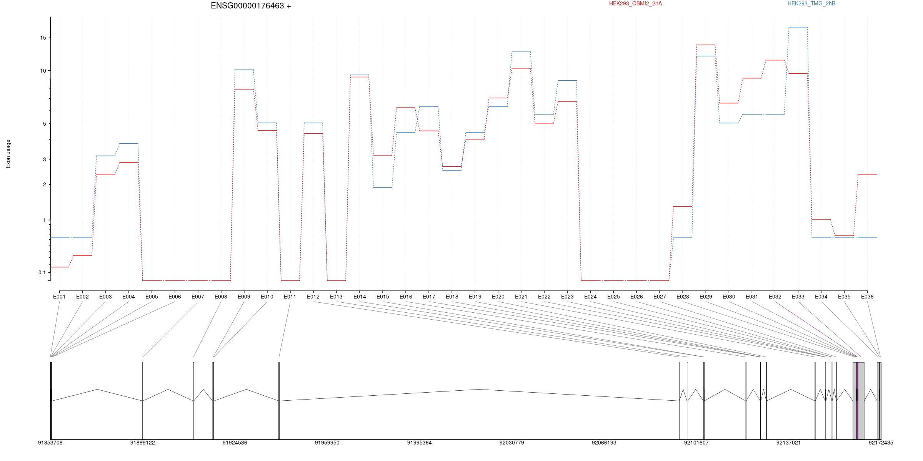Click genomic coordinate 92137021
The image size is (923, 461).
789,443
